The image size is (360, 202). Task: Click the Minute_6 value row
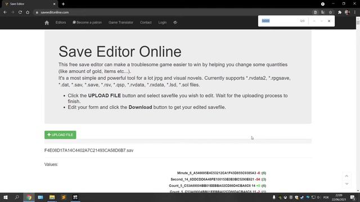point(221,173)
